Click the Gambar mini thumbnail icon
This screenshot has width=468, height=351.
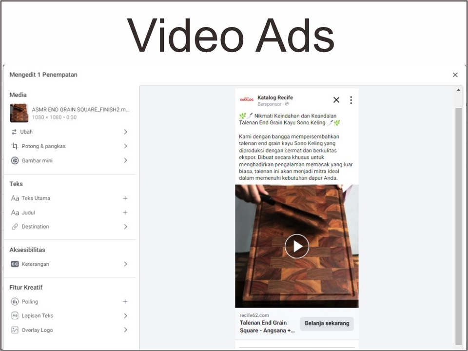pos(15,160)
